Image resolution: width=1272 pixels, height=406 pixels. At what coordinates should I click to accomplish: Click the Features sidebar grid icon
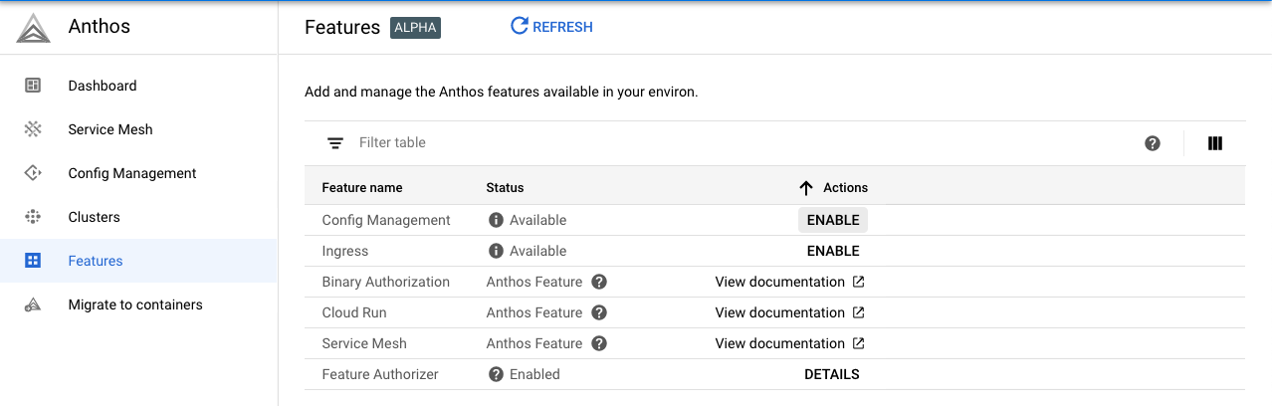pos(33,261)
